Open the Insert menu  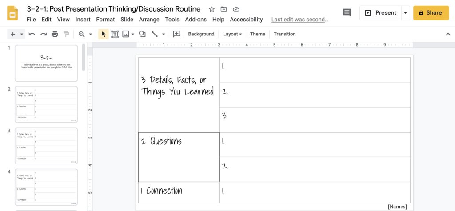(83, 20)
